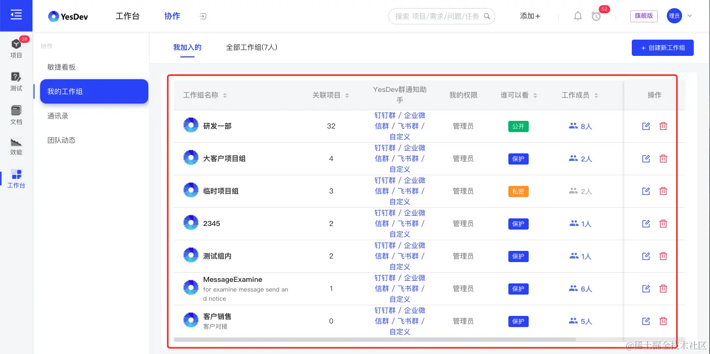Click the search input field
The width and height of the screenshot is (710, 354).
[442, 16]
